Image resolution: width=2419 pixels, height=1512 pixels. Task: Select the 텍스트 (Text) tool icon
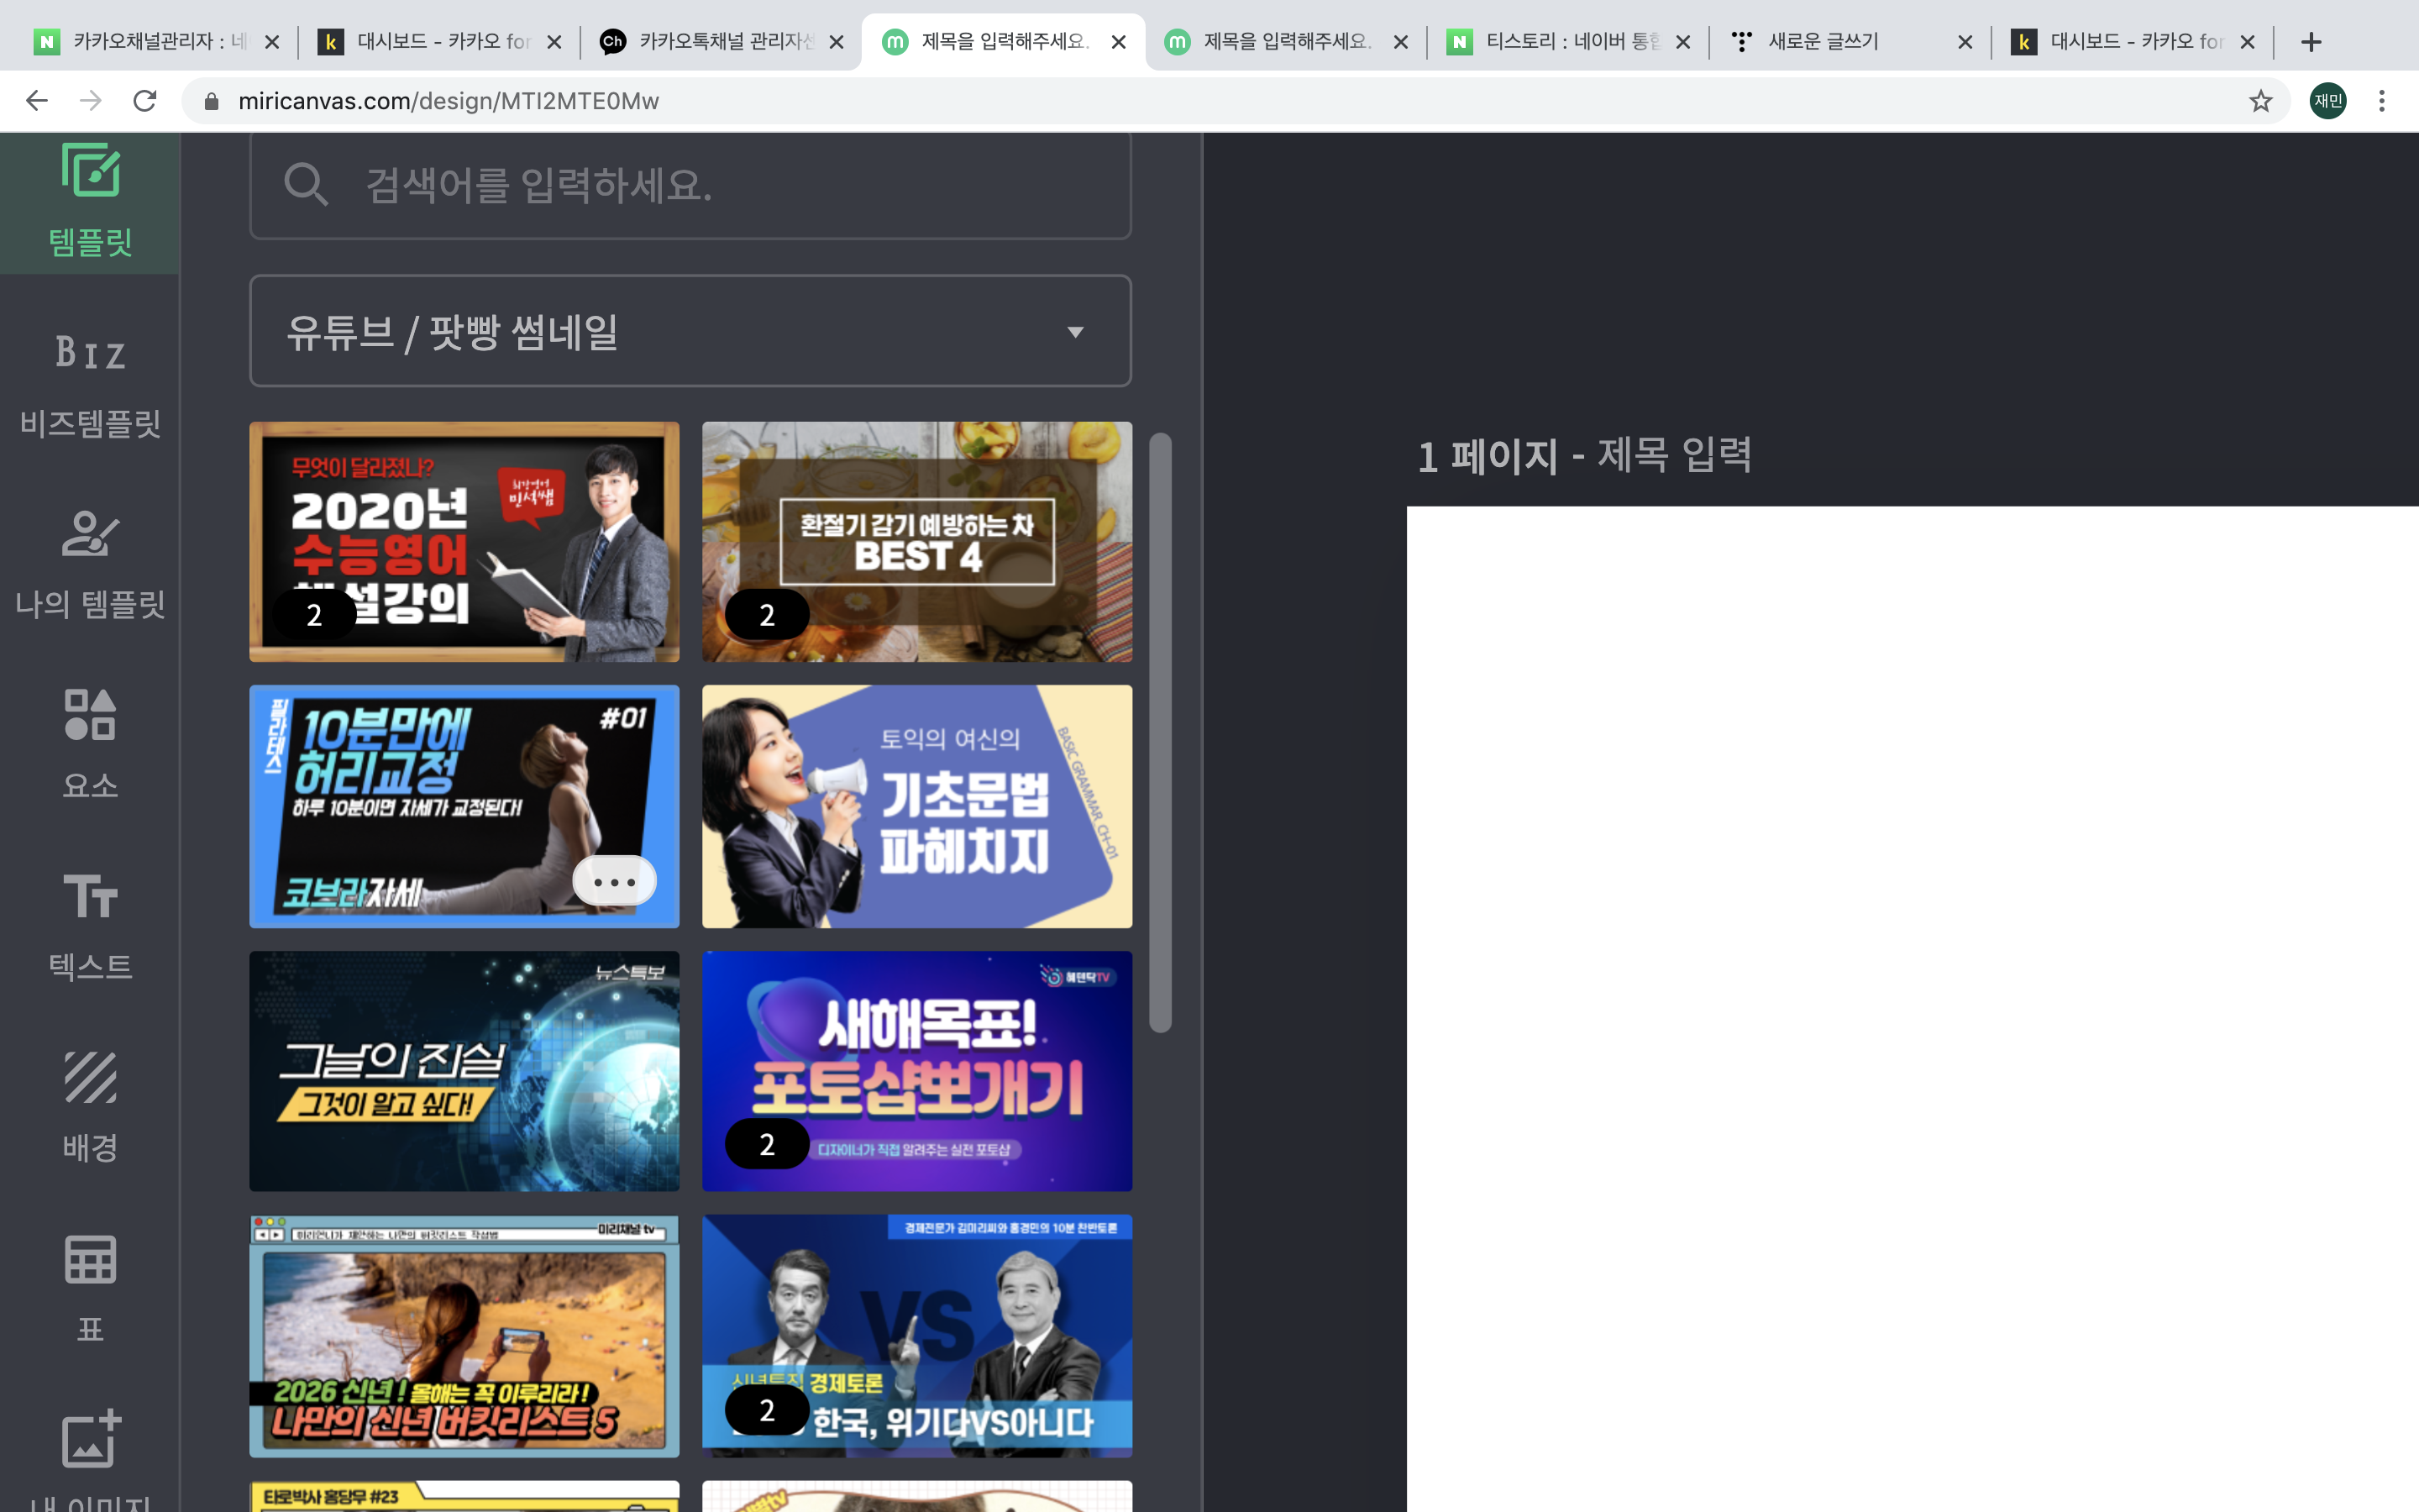coord(90,925)
